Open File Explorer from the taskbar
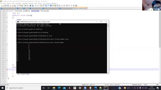161x90 pixels. tap(54, 88)
